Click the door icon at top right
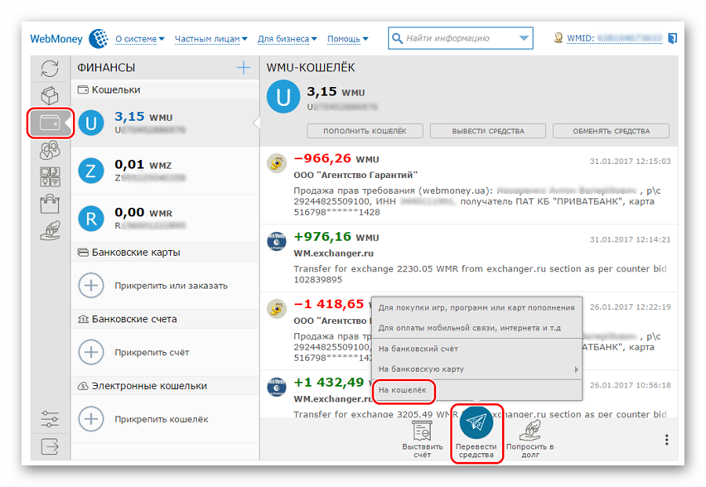Screen dimensions: 706x487 tap(672, 38)
